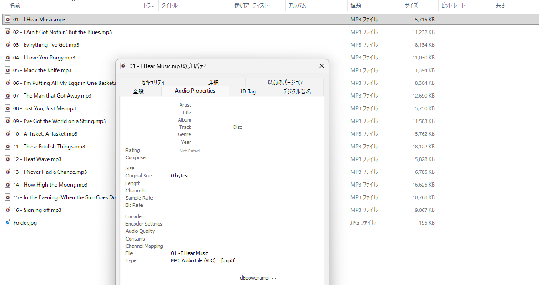Click the icon in the properties dialog title bar
Screen dimensions: 539x285
pos(123,66)
